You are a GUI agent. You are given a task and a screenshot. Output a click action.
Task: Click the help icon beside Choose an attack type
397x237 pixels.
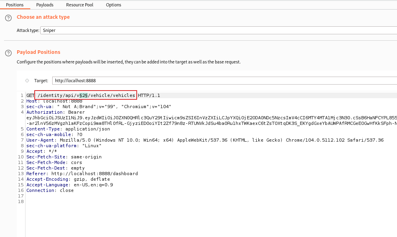[x=8, y=18]
